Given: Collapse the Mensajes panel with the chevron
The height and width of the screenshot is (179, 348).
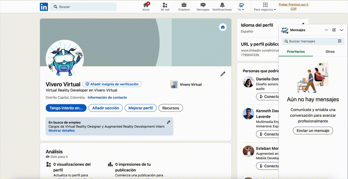Looking at the screenshot, I should [x=342, y=30].
